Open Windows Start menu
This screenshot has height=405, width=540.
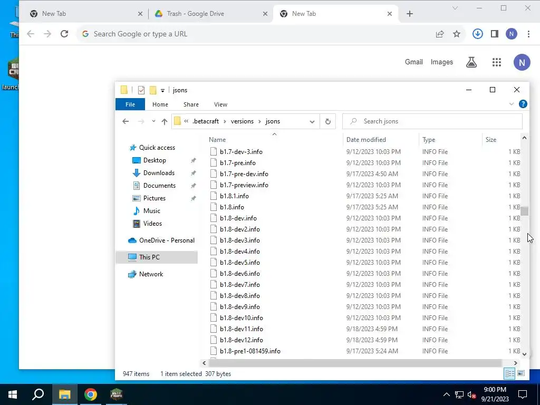pos(13,394)
